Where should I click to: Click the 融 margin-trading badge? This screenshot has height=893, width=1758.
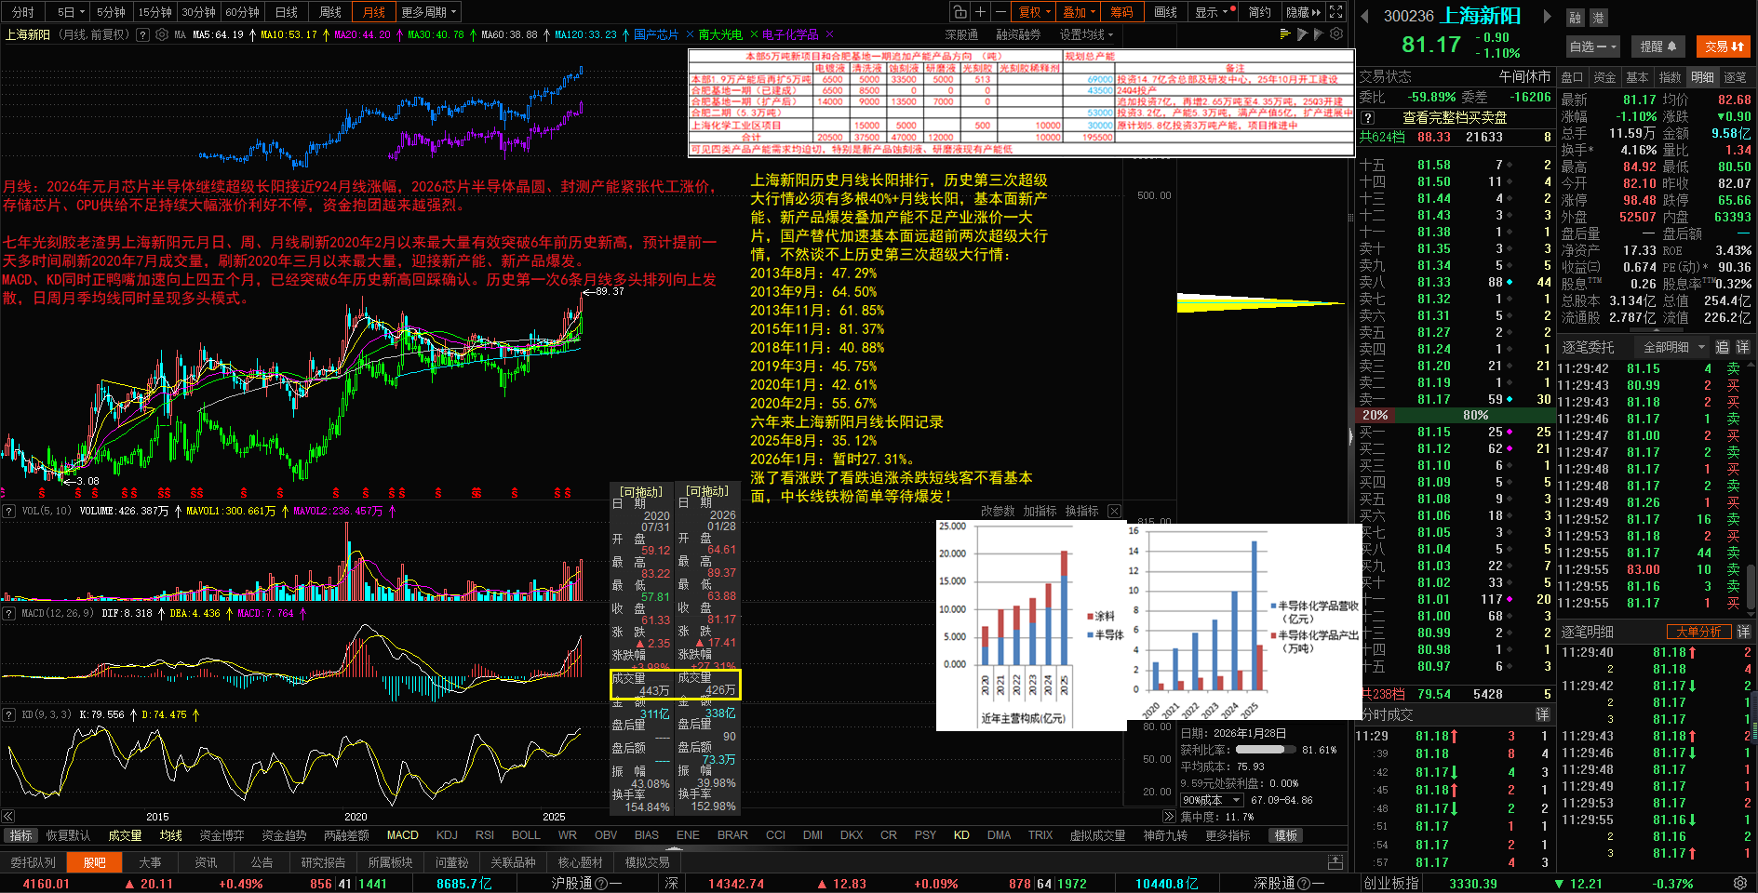click(x=1575, y=18)
